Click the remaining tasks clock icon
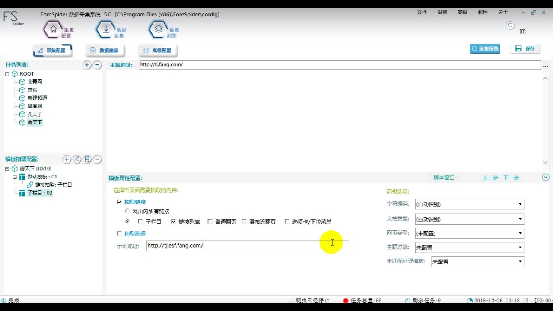Image resolution: width=553 pixels, height=311 pixels. 408,301
